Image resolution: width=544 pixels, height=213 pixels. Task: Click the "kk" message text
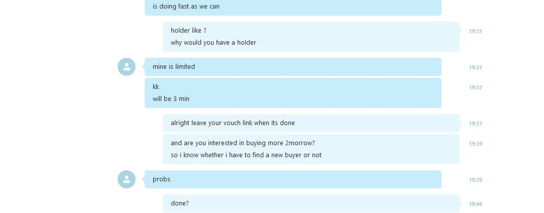point(156,87)
